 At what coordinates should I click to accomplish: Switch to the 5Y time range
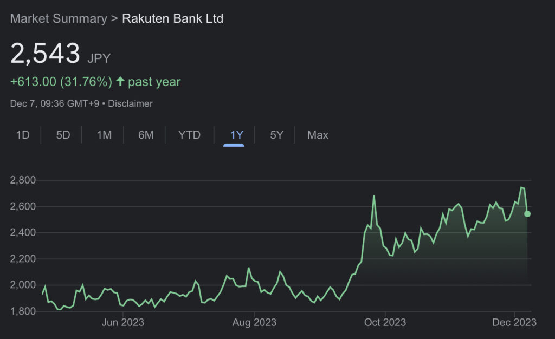[x=276, y=135]
